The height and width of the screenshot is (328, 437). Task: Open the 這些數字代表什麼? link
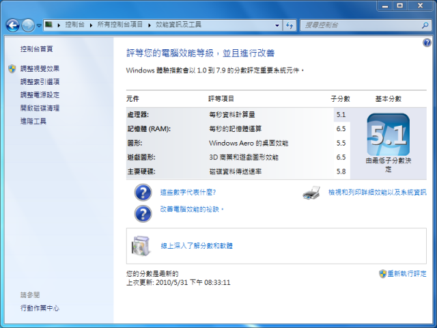coord(188,192)
